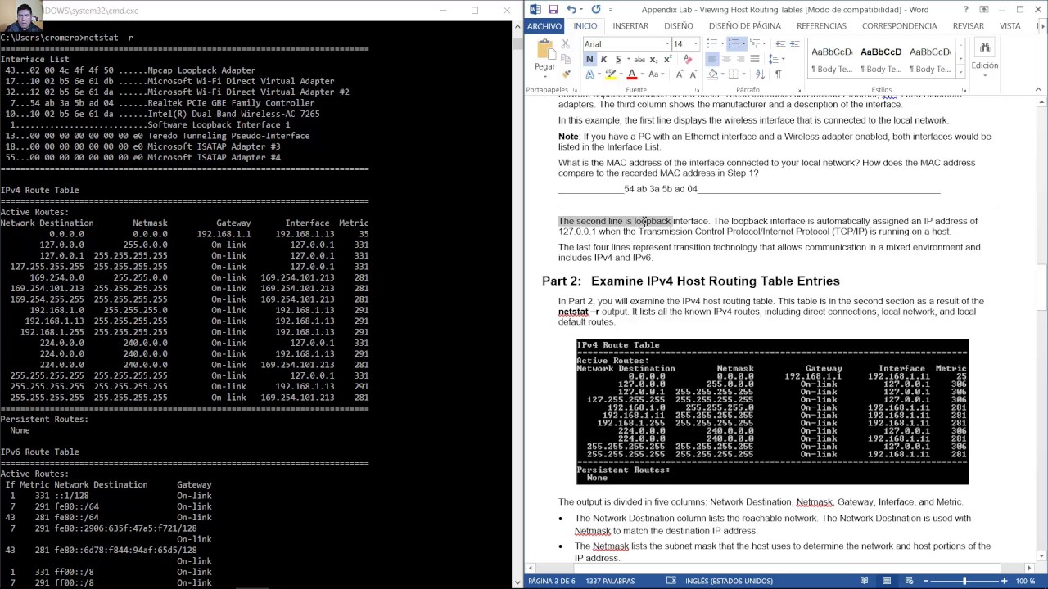Image resolution: width=1048 pixels, height=589 pixels.
Task: Switch to Web Layout view in status bar
Action: click(x=910, y=581)
